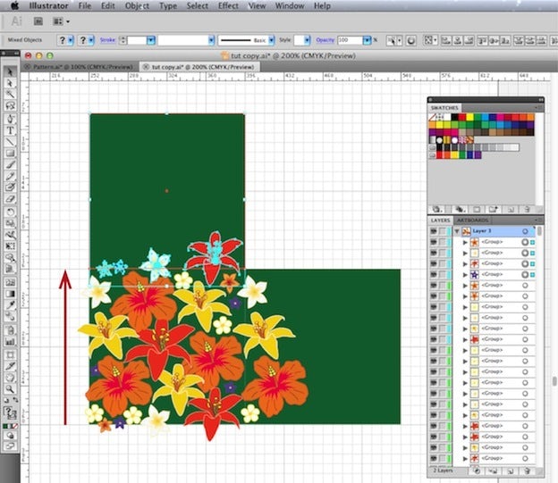Toggle visibility of the first Group sublayer
Image resolution: width=558 pixels, height=483 pixels.
point(434,242)
